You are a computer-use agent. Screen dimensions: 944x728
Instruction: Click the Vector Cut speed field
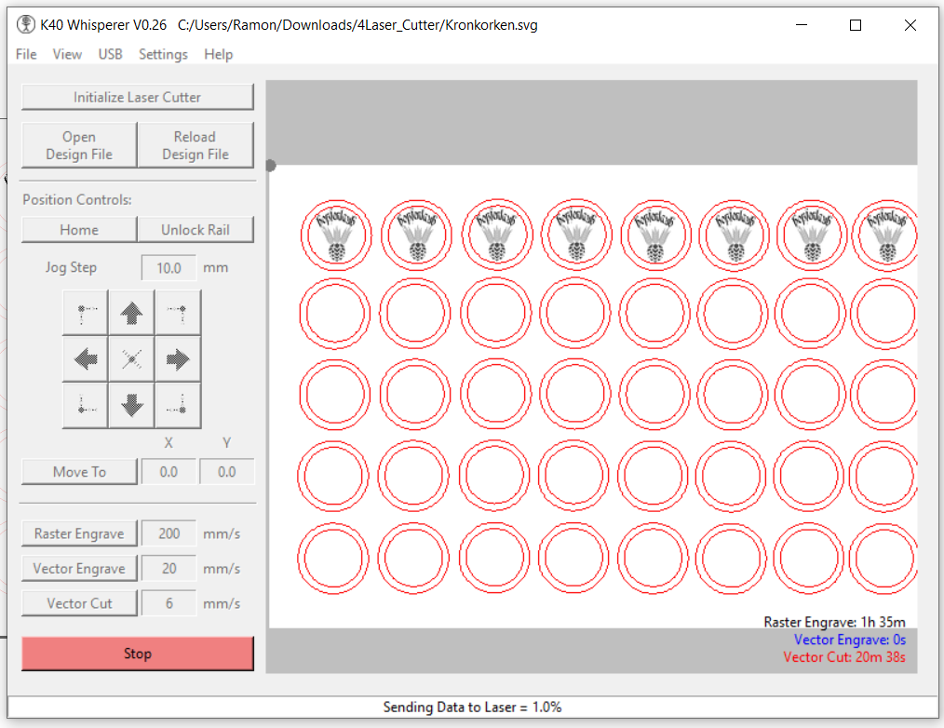(x=169, y=603)
